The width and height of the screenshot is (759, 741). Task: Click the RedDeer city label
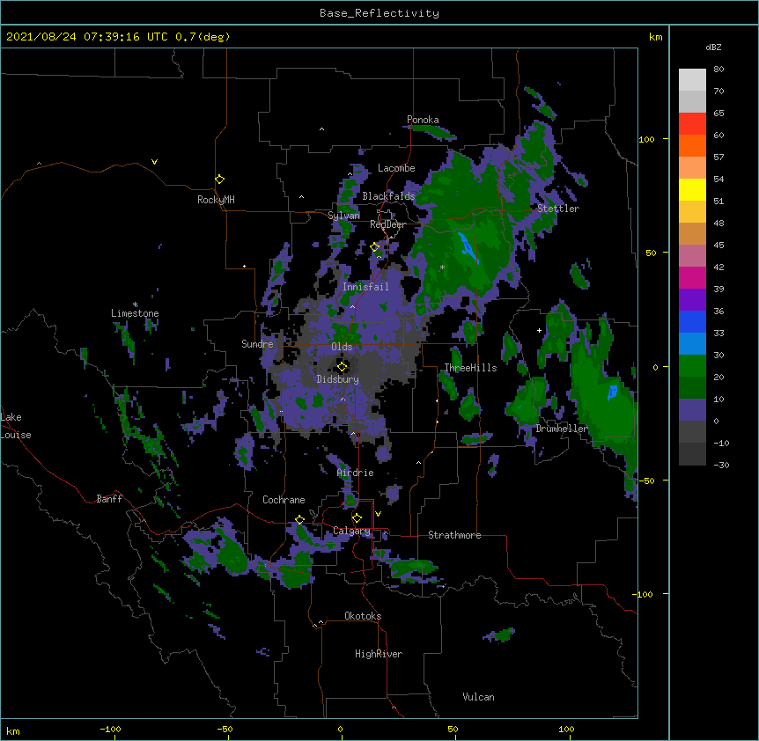[x=387, y=224]
